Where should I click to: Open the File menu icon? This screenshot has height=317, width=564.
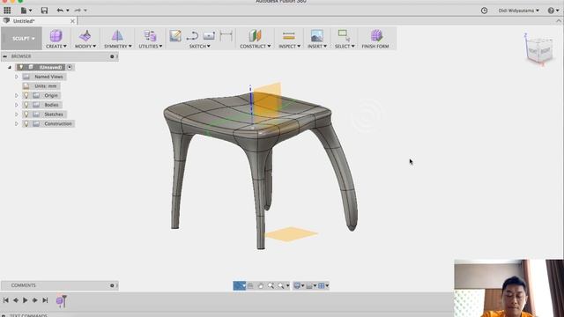26,11
